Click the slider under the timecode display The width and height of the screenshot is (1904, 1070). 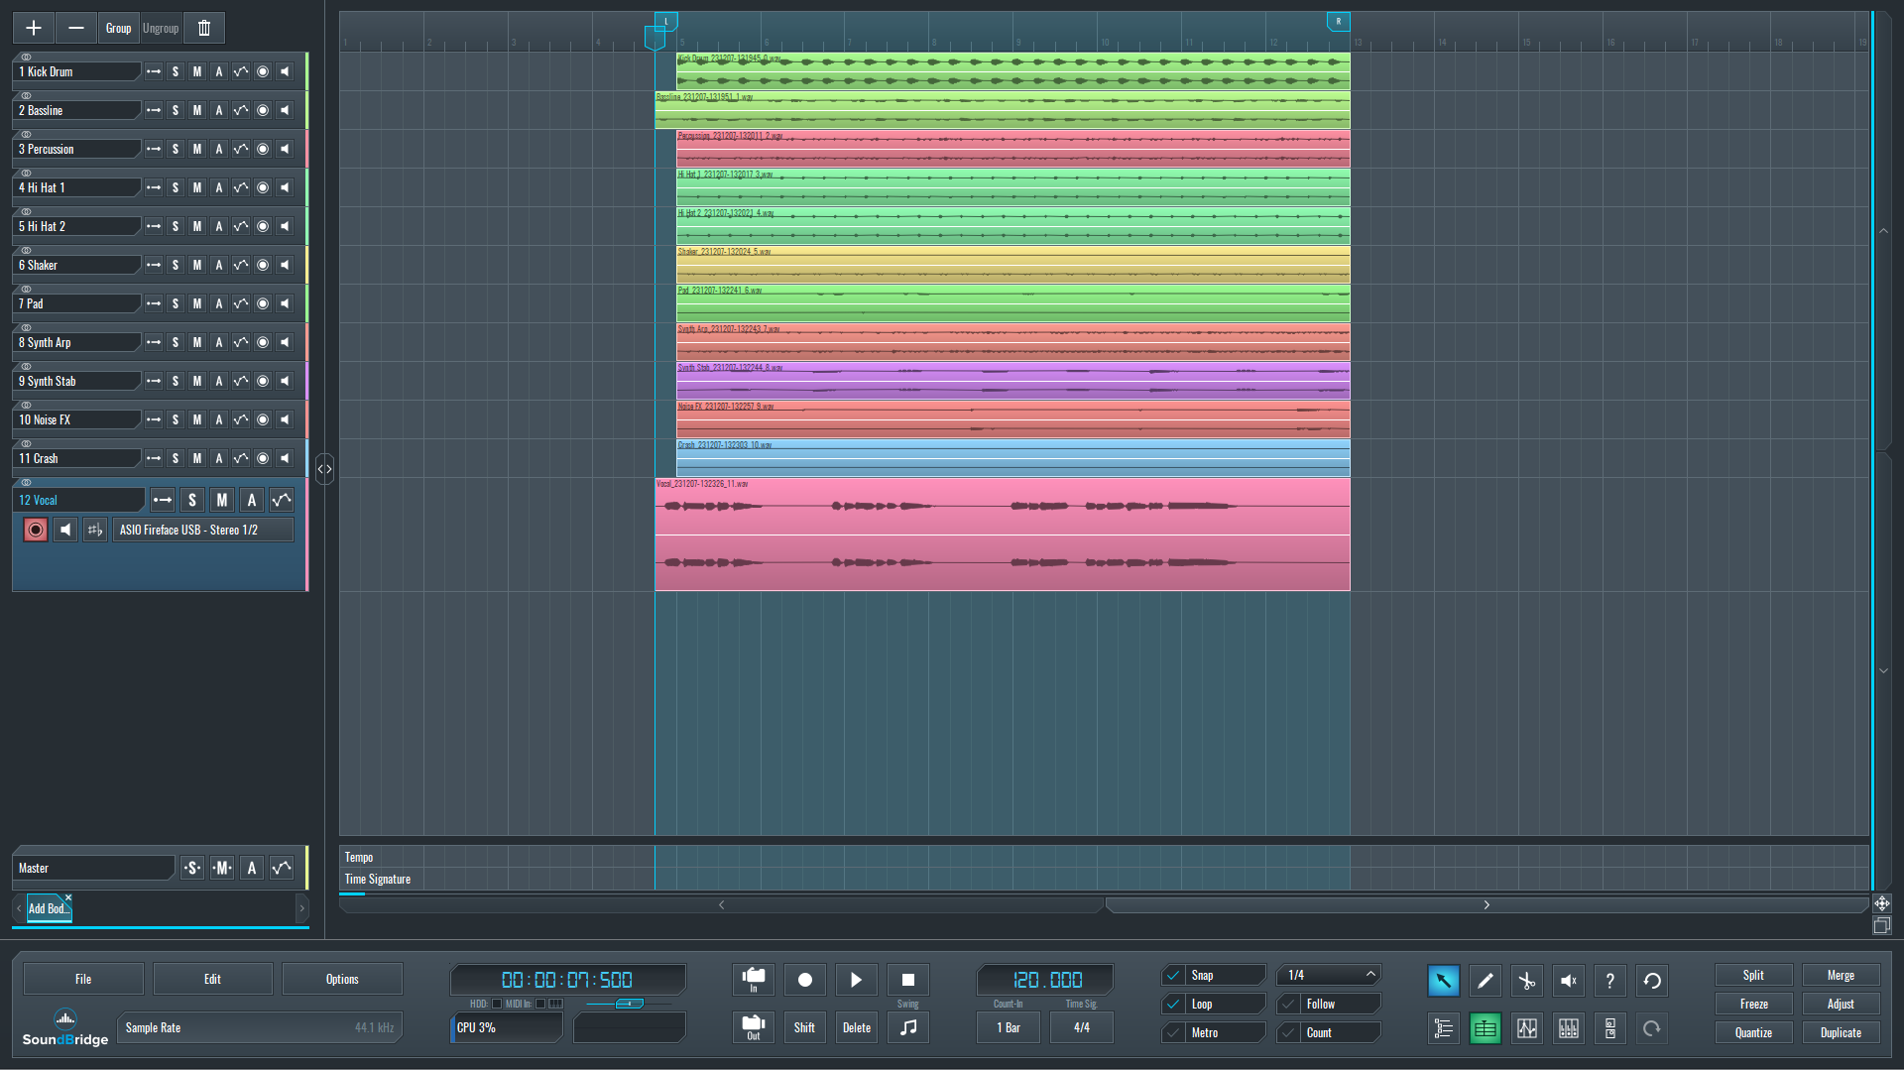tap(629, 1004)
